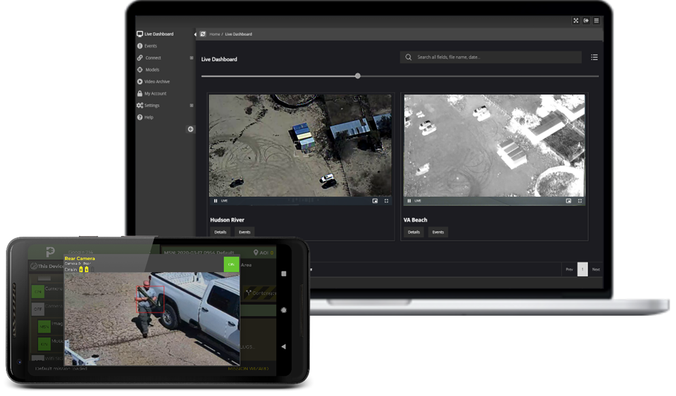
Task: Pause the Hudson River live feed
Action: tap(216, 201)
